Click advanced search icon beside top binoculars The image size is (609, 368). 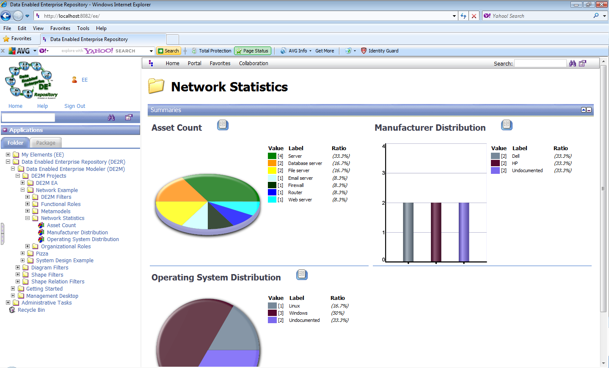pos(583,63)
